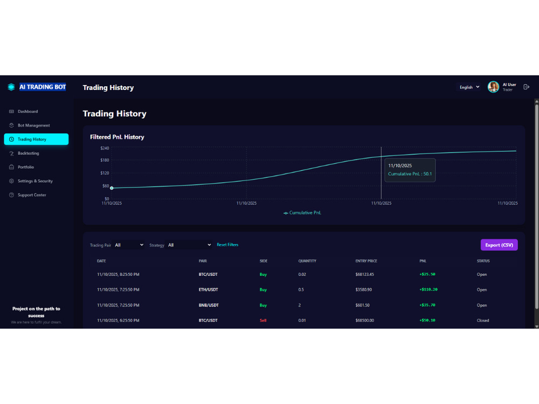Open the Trading Pair filter dropdown
Image resolution: width=539 pixels, height=404 pixels.
[x=129, y=245]
